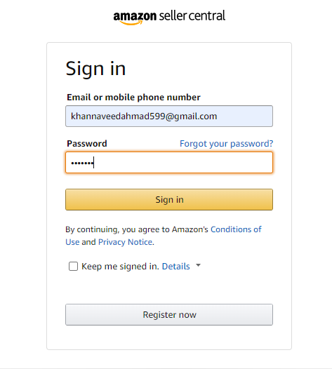
Task: Click inside the Password input field
Action: 169,163
